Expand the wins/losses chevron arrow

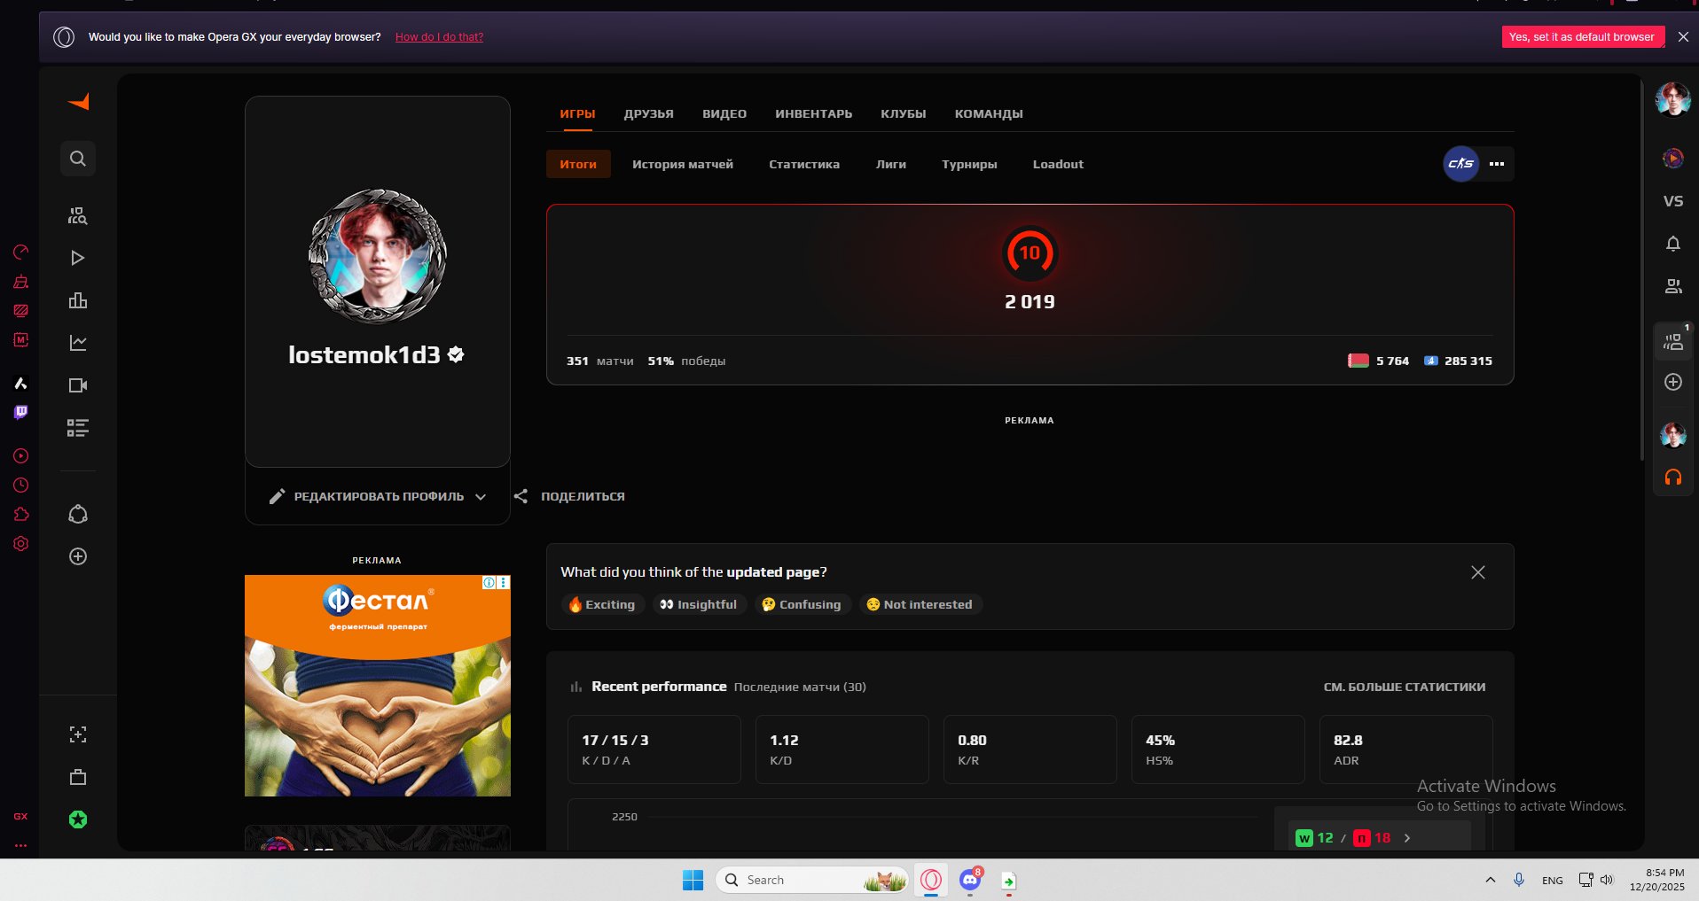click(x=1407, y=838)
